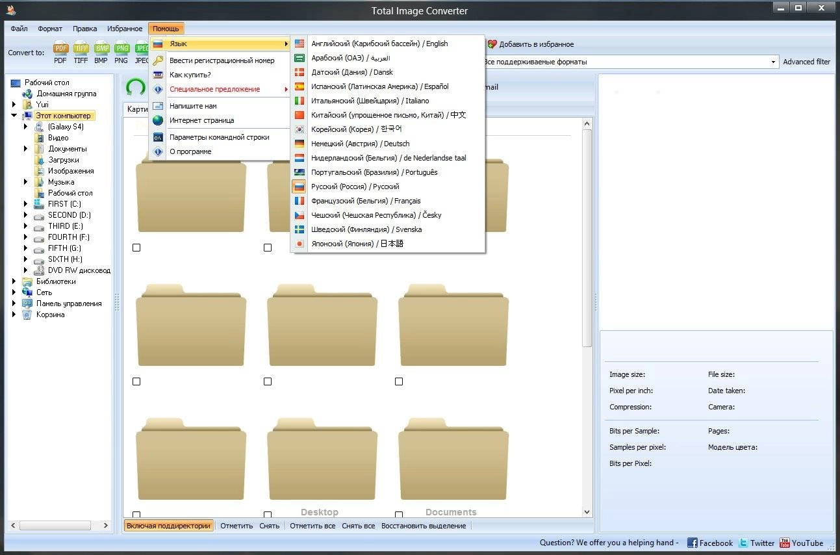Select the Корзина recycle bin icon
The width and height of the screenshot is (840, 555).
(27, 315)
